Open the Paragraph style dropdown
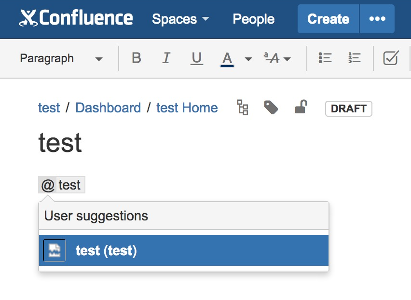The width and height of the screenshot is (411, 300). coord(61,58)
